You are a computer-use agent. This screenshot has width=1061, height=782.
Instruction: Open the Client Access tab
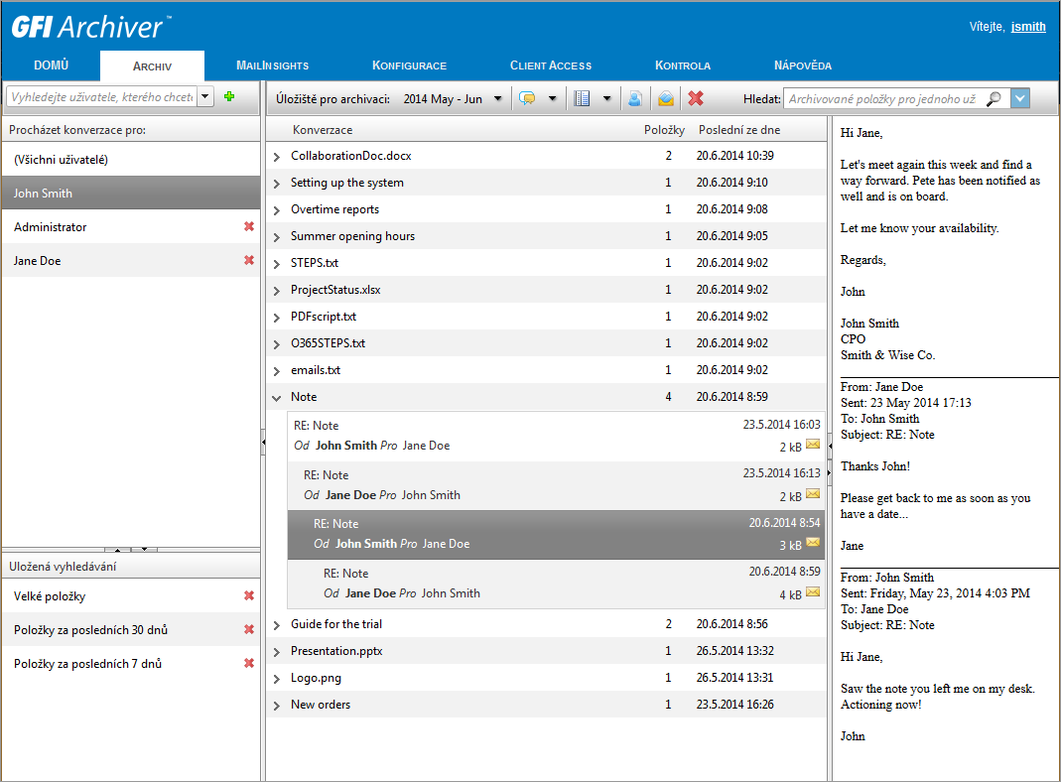click(551, 65)
